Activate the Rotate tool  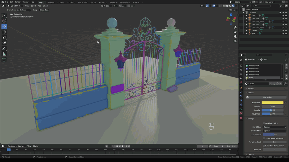click(4, 32)
